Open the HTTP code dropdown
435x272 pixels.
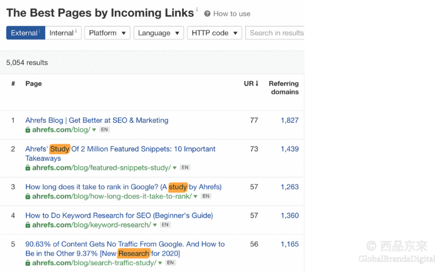click(214, 33)
